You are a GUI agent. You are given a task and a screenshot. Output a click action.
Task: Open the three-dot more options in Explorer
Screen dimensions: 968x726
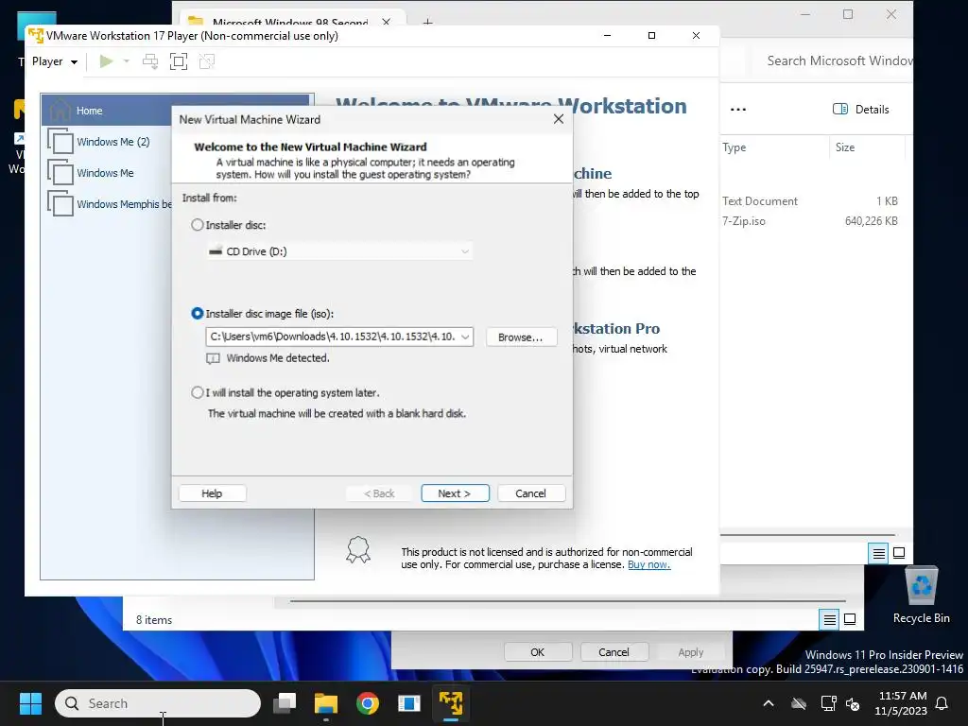point(737,110)
